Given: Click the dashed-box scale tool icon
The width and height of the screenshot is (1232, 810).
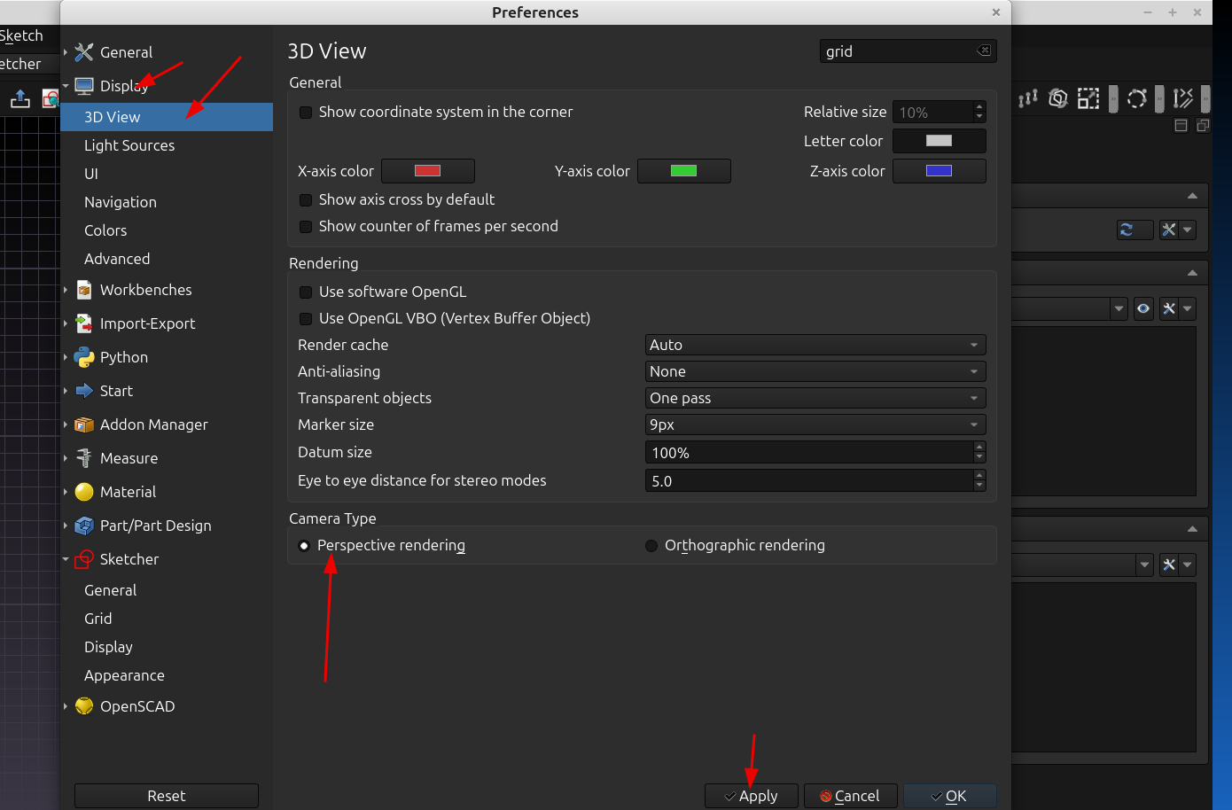Looking at the screenshot, I should 1088,98.
